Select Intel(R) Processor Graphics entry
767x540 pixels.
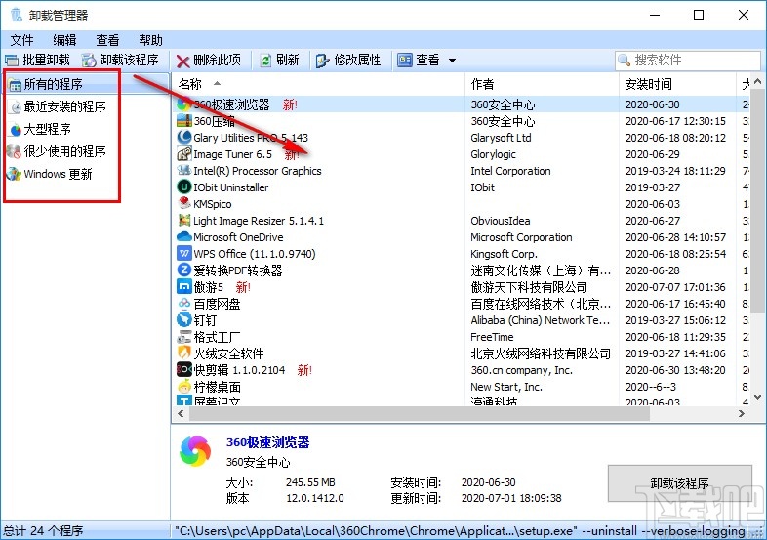(258, 171)
